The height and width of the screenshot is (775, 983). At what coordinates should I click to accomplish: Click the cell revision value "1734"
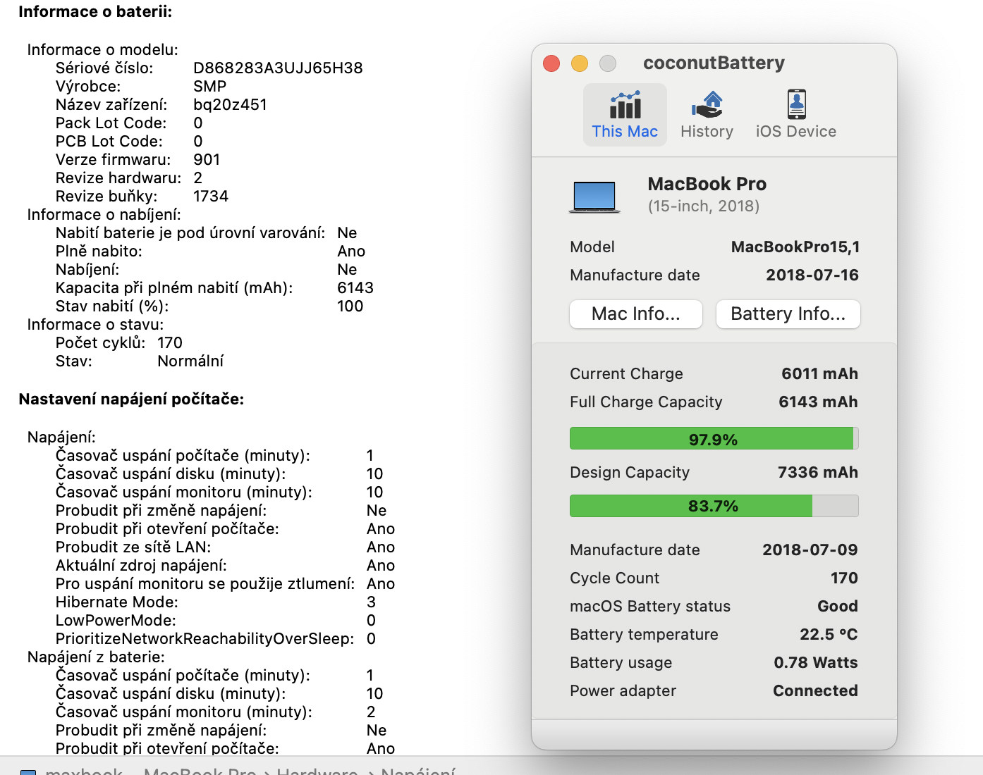(211, 196)
